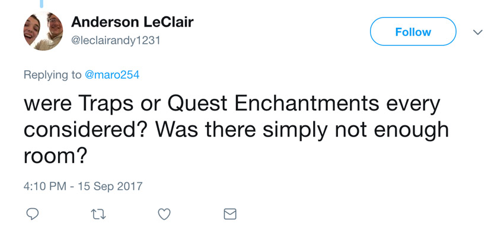Viewport: 504px width, 230px height.
Task: Click the date 15 Sep 2017
Action: pos(110,186)
